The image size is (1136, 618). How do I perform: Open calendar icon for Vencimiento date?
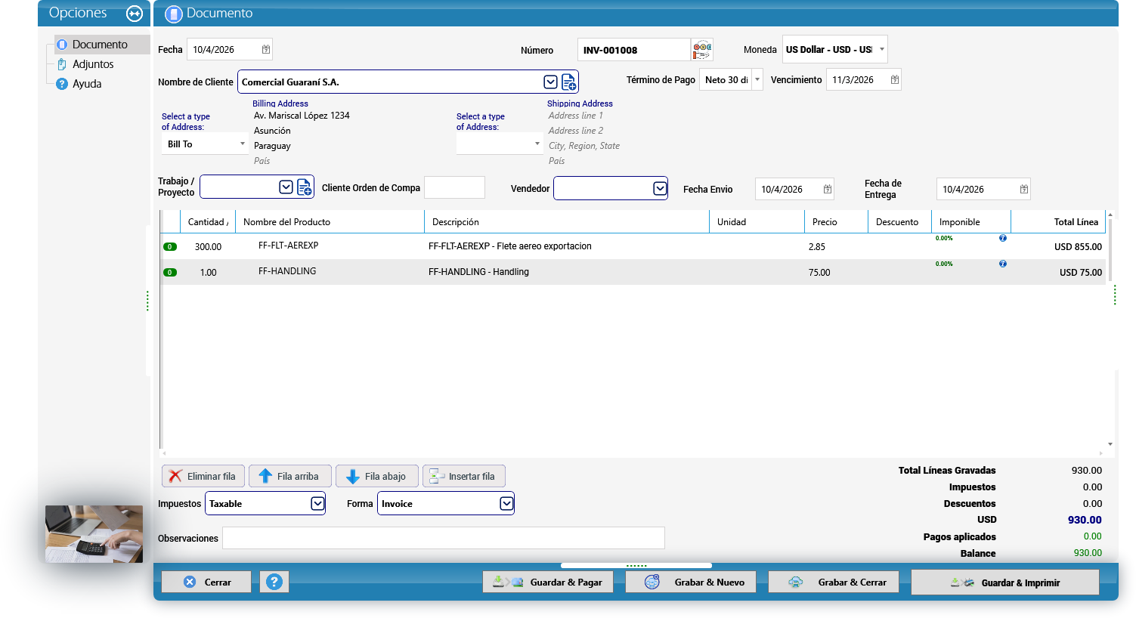(895, 79)
